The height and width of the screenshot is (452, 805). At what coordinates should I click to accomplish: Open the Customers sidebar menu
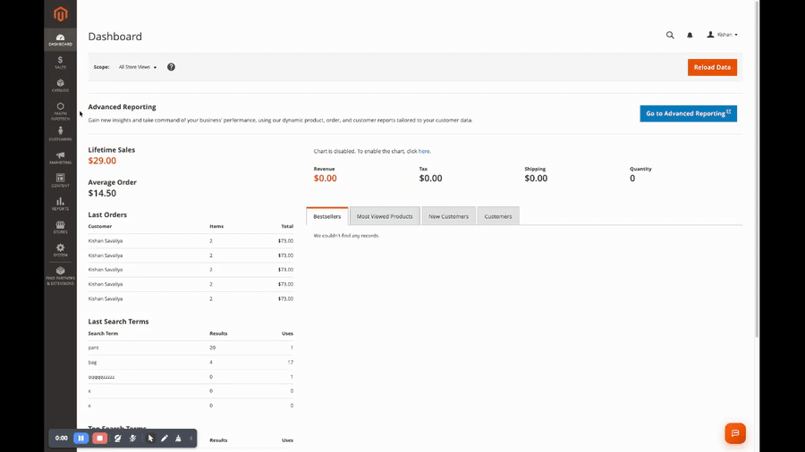coord(60,134)
